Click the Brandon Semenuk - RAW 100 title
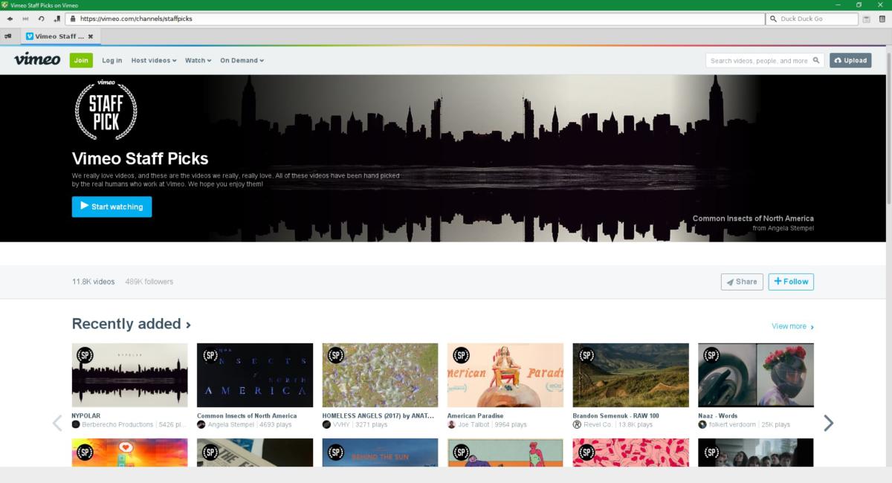 (x=616, y=415)
